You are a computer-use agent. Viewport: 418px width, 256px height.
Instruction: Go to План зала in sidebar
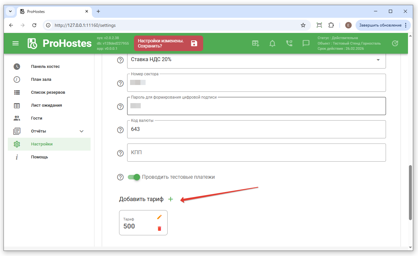[x=41, y=80]
